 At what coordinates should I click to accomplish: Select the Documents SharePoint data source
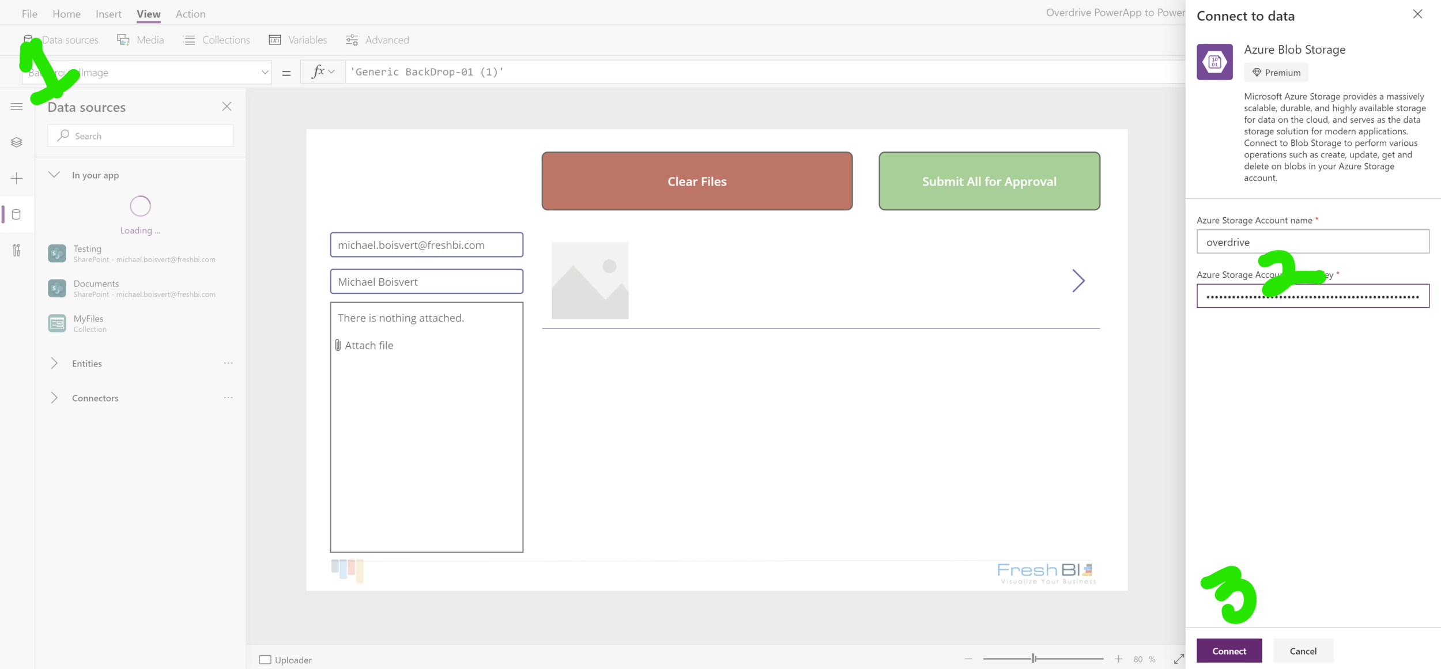pyautogui.click(x=140, y=288)
